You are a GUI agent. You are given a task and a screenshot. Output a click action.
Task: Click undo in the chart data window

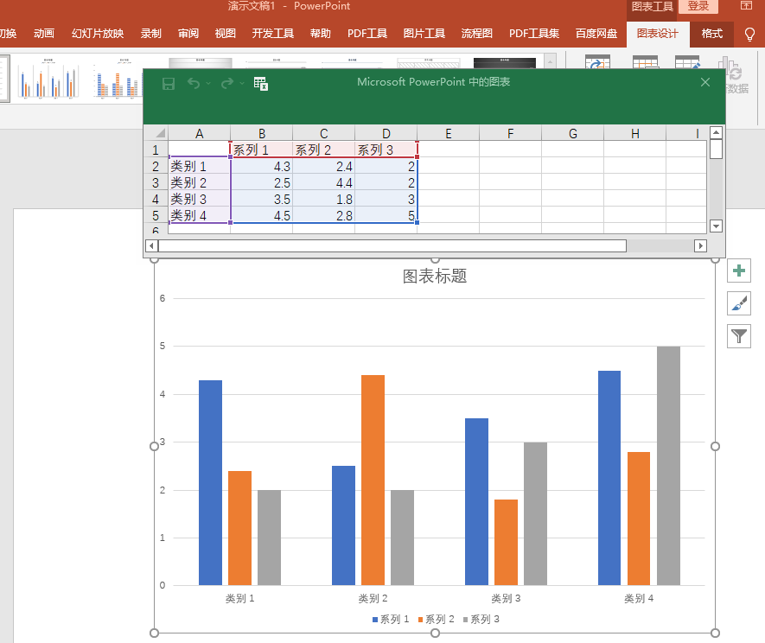(194, 84)
